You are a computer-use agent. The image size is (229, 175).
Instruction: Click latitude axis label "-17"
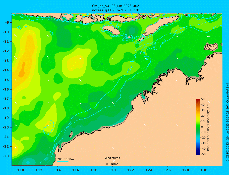[x=6, y=99]
